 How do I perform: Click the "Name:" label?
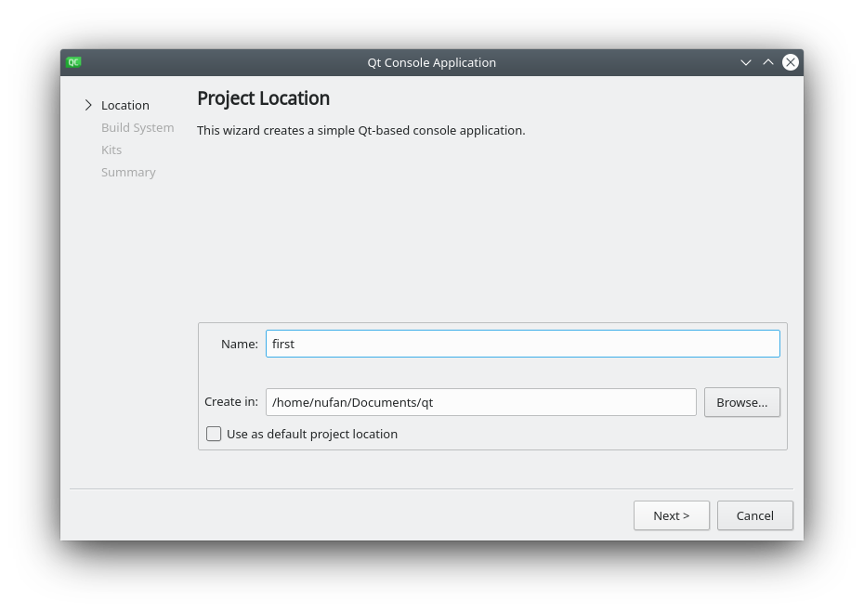(240, 344)
